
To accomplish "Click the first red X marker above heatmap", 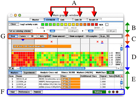I will 52,42.
